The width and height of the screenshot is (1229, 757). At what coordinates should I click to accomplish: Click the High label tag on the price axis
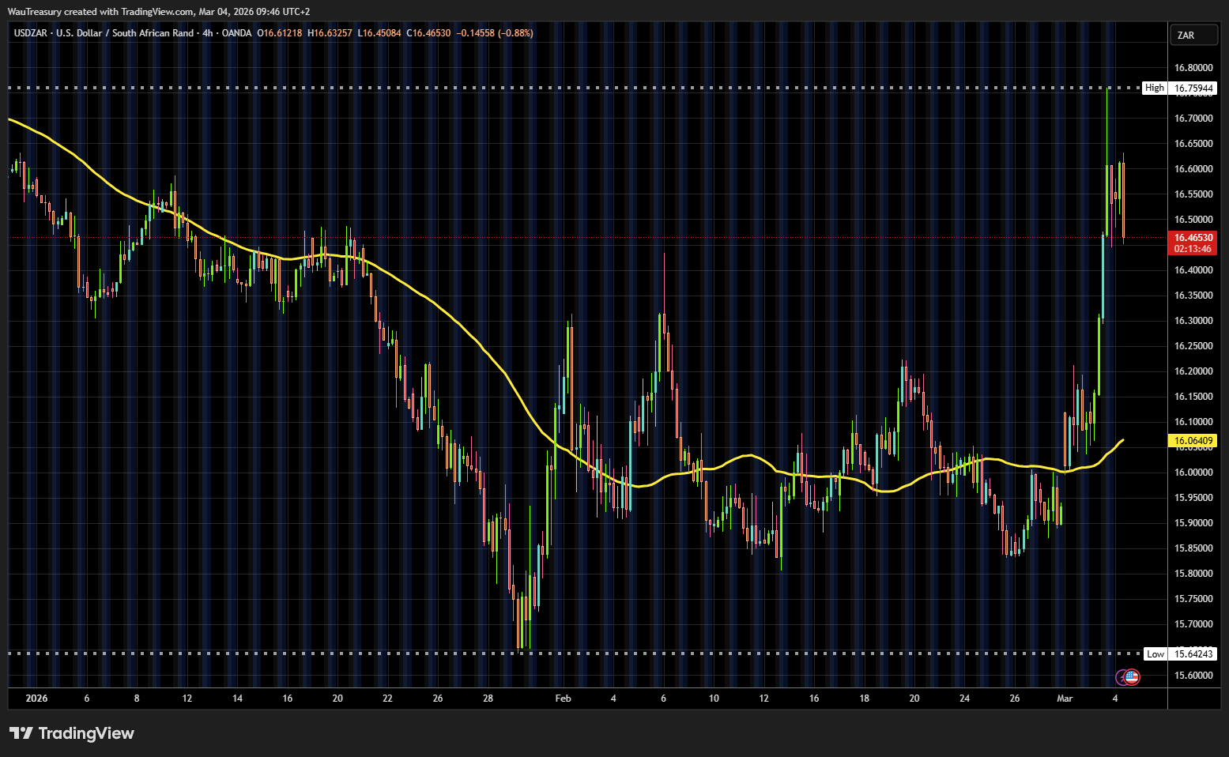(x=1155, y=88)
